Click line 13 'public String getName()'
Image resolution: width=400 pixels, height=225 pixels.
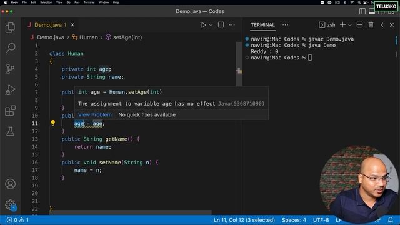tap(101, 139)
